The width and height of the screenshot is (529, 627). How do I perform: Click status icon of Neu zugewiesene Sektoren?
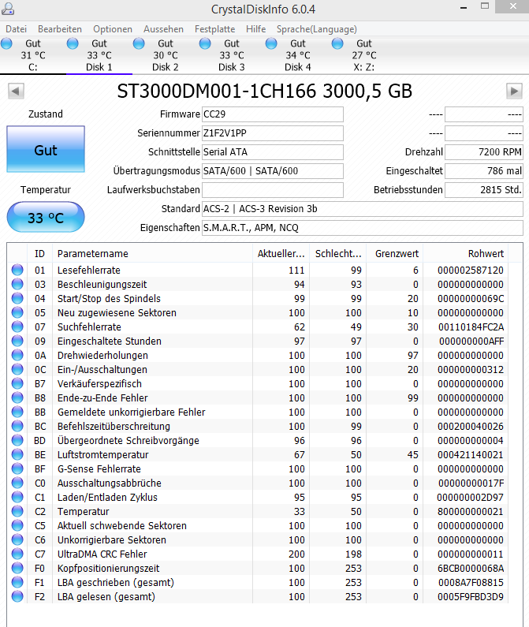(x=17, y=312)
